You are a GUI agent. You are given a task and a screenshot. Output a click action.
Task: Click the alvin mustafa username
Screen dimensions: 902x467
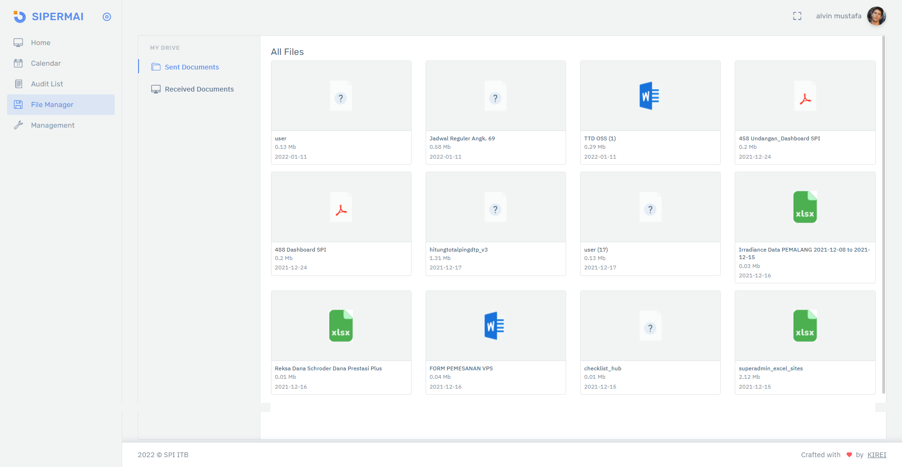point(839,16)
